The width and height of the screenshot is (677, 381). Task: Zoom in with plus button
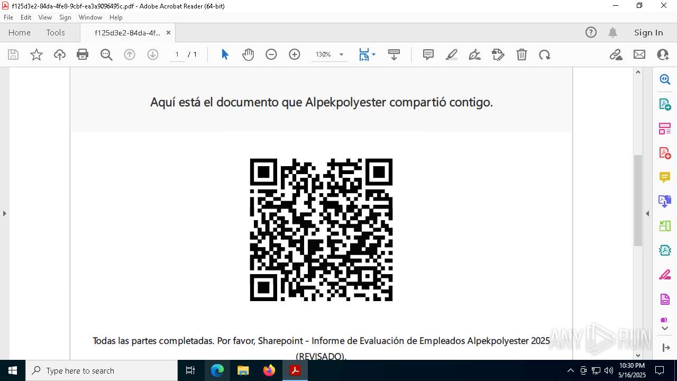(x=295, y=55)
